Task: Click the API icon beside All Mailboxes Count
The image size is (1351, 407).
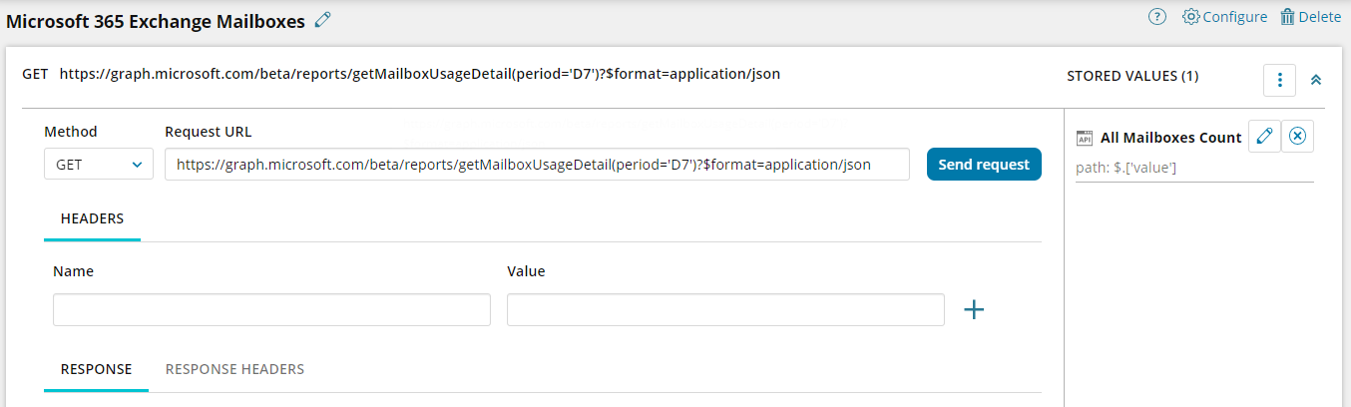Action: pyautogui.click(x=1085, y=138)
